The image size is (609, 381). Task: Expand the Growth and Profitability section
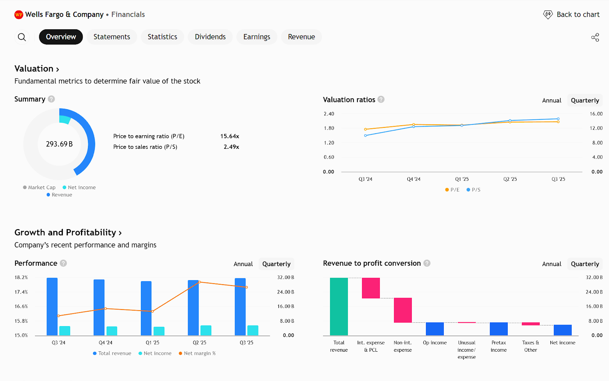[x=68, y=233]
